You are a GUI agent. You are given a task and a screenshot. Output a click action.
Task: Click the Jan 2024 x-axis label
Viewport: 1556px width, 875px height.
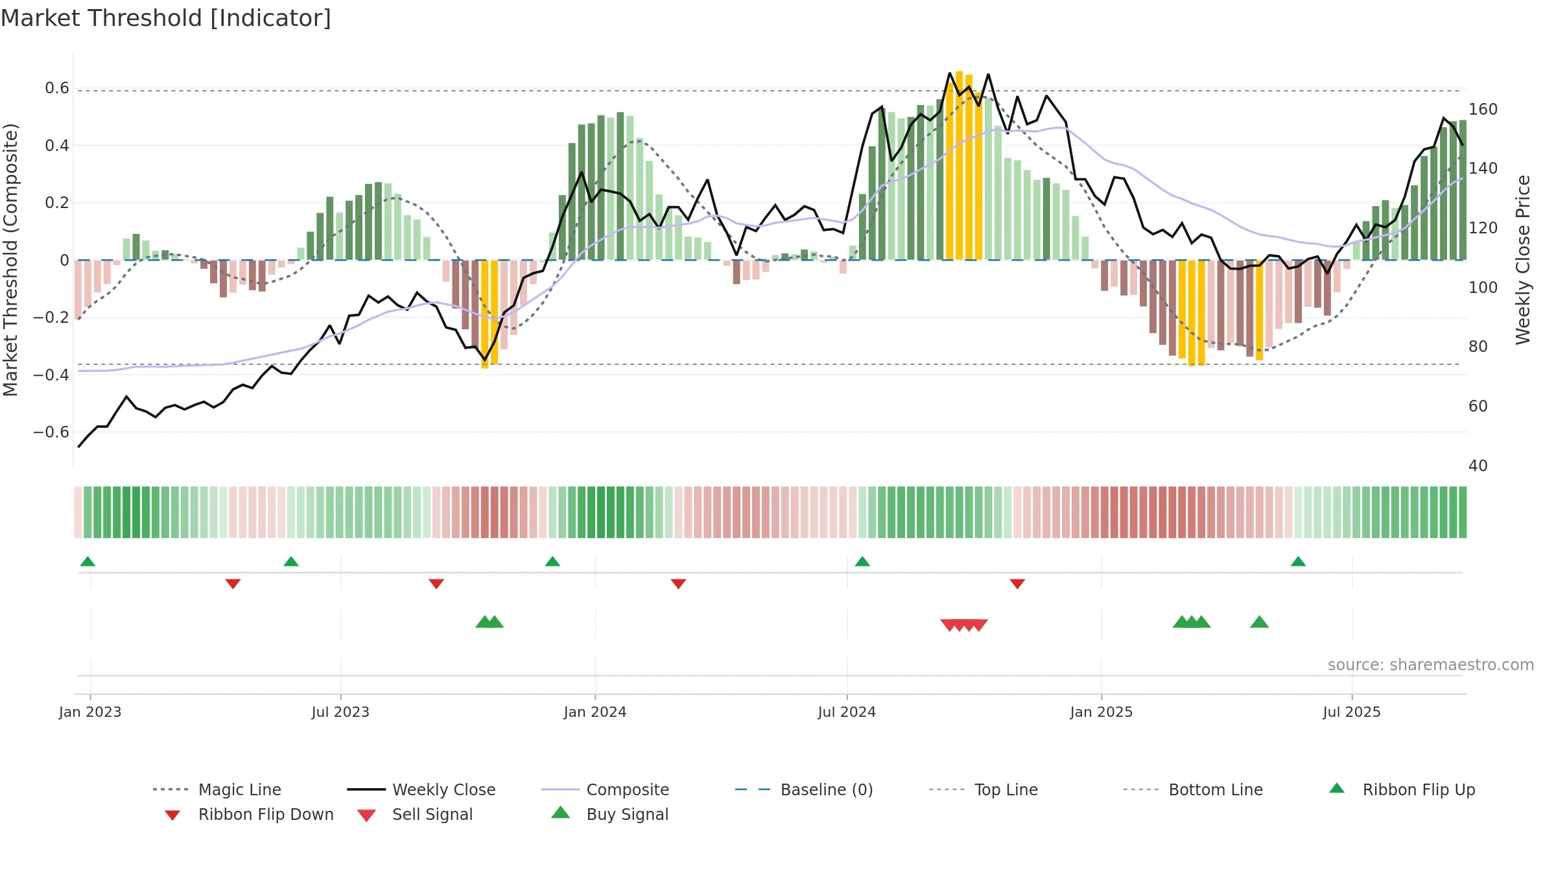tap(595, 712)
